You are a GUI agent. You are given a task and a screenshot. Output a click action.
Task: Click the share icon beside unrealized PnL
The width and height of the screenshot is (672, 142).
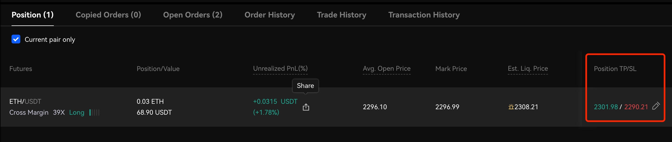(306, 107)
